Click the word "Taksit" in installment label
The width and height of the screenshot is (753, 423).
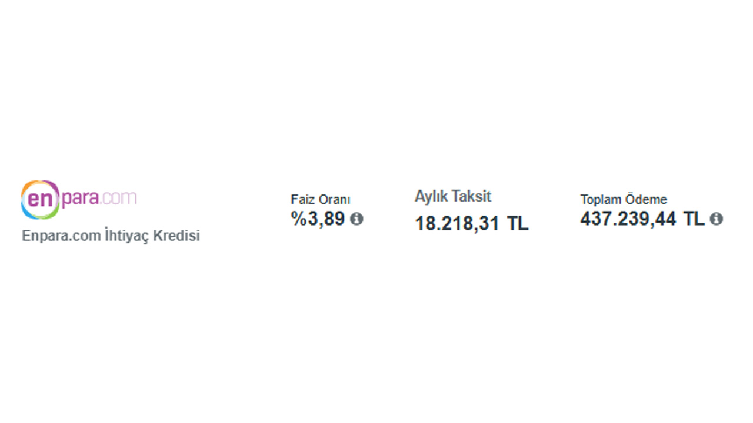471,196
